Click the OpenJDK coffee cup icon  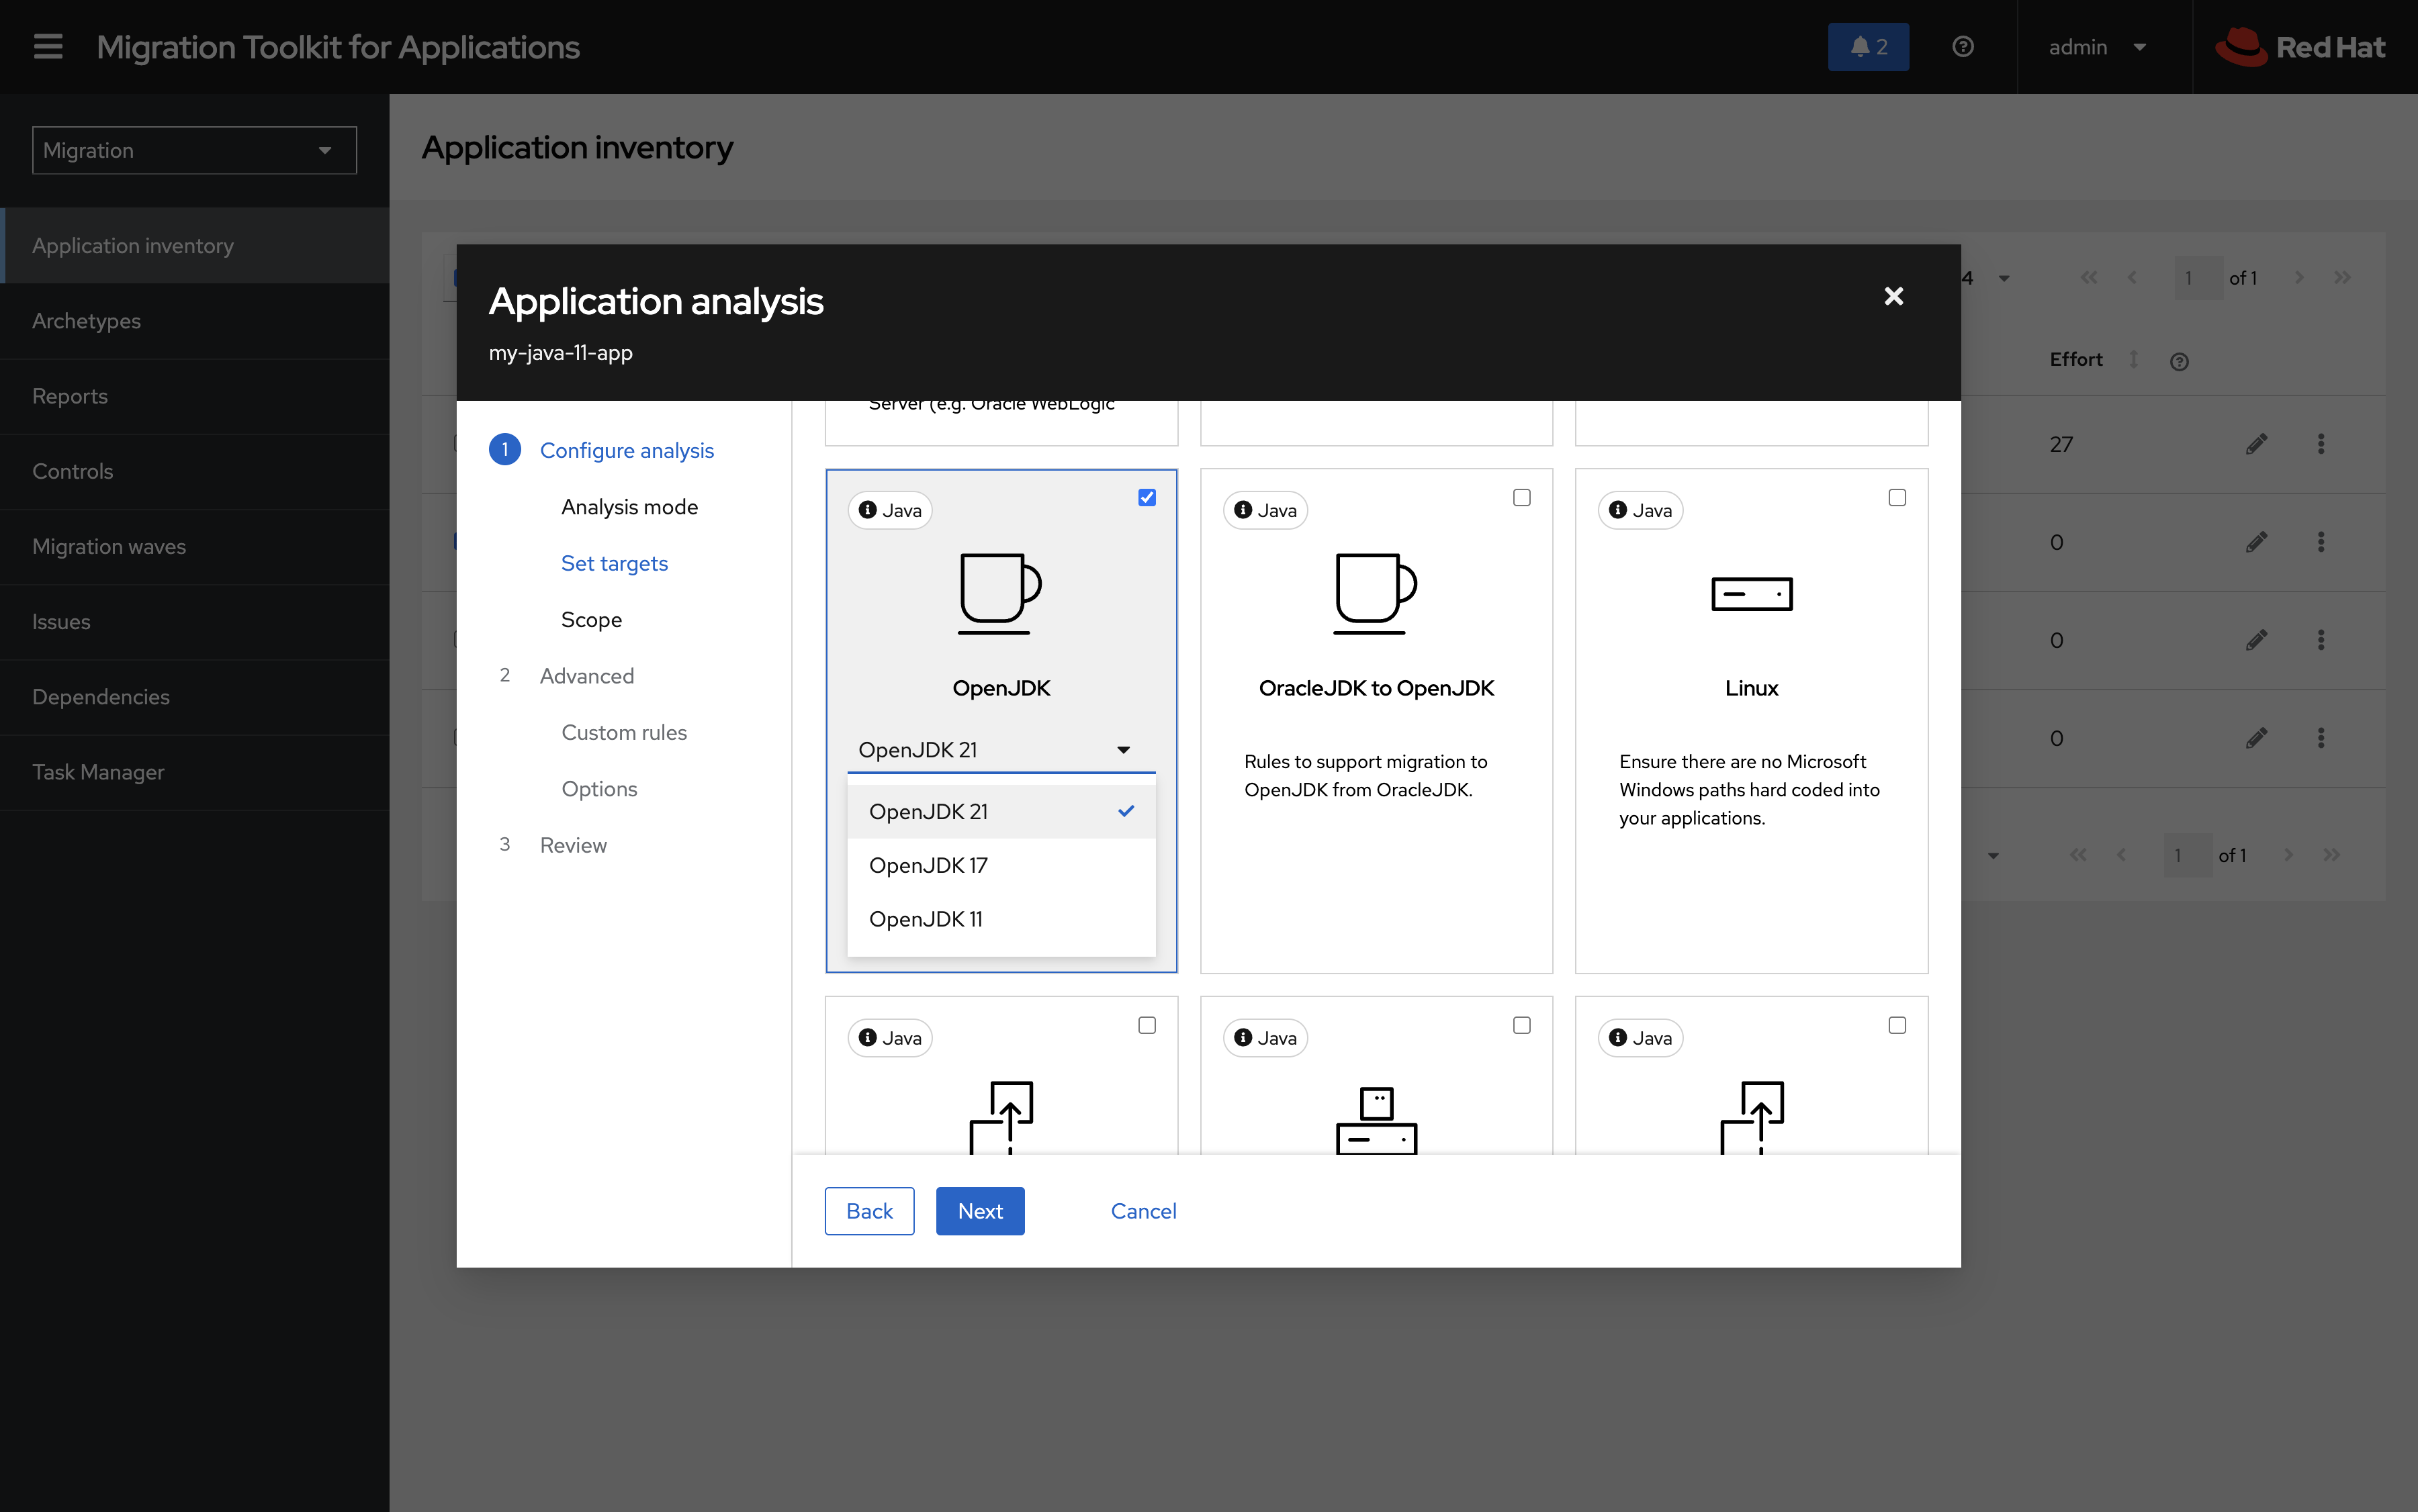pyautogui.click(x=1000, y=593)
